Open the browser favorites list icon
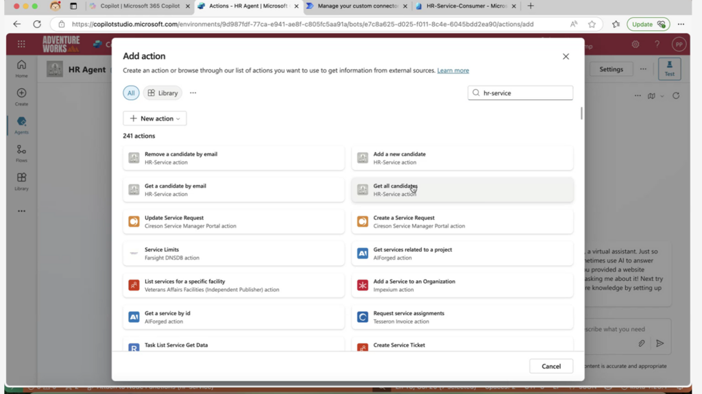The width and height of the screenshot is (702, 394). click(x=616, y=24)
